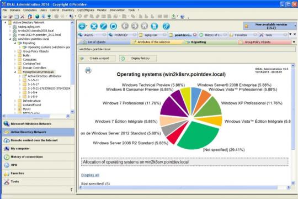Click the green export arrow toolbar icon
The width and height of the screenshot is (298, 199).
tap(174, 17)
